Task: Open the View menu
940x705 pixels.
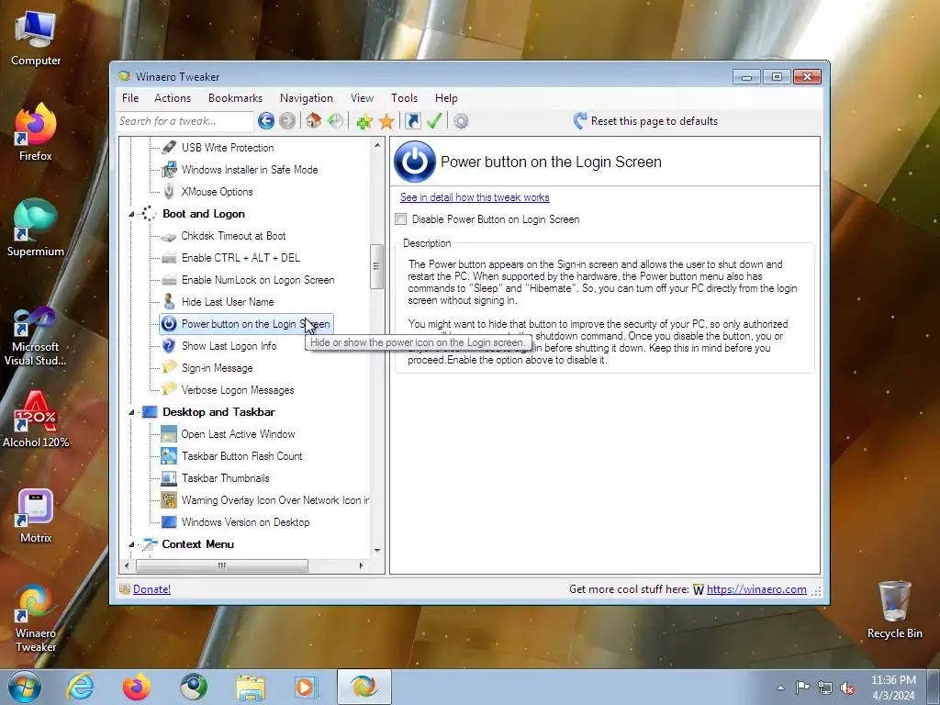Action: (362, 97)
